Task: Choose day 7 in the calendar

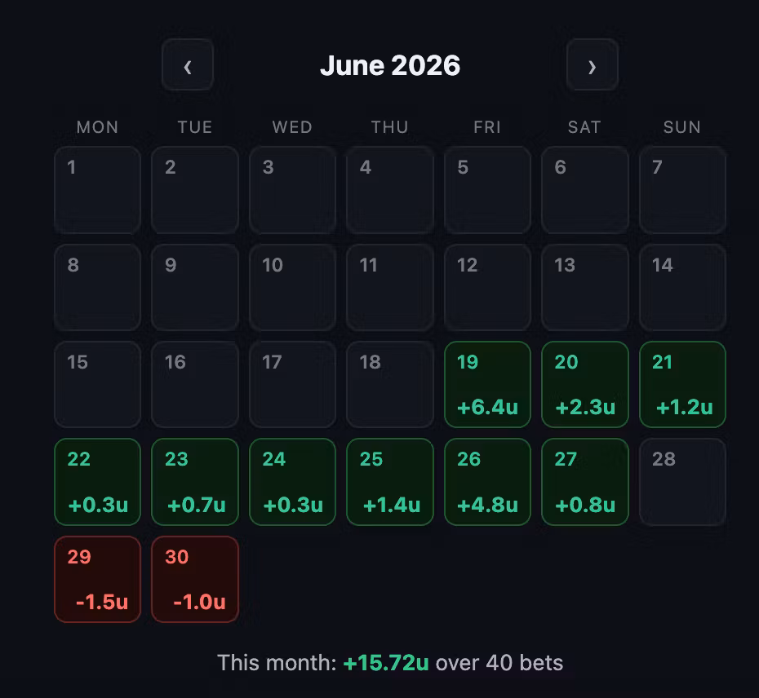Action: [x=682, y=190]
